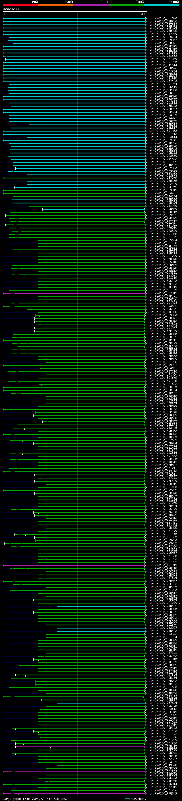Select the UniRef100_A0MA74 label
Screen dimensions: 182x801
click(163, 75)
